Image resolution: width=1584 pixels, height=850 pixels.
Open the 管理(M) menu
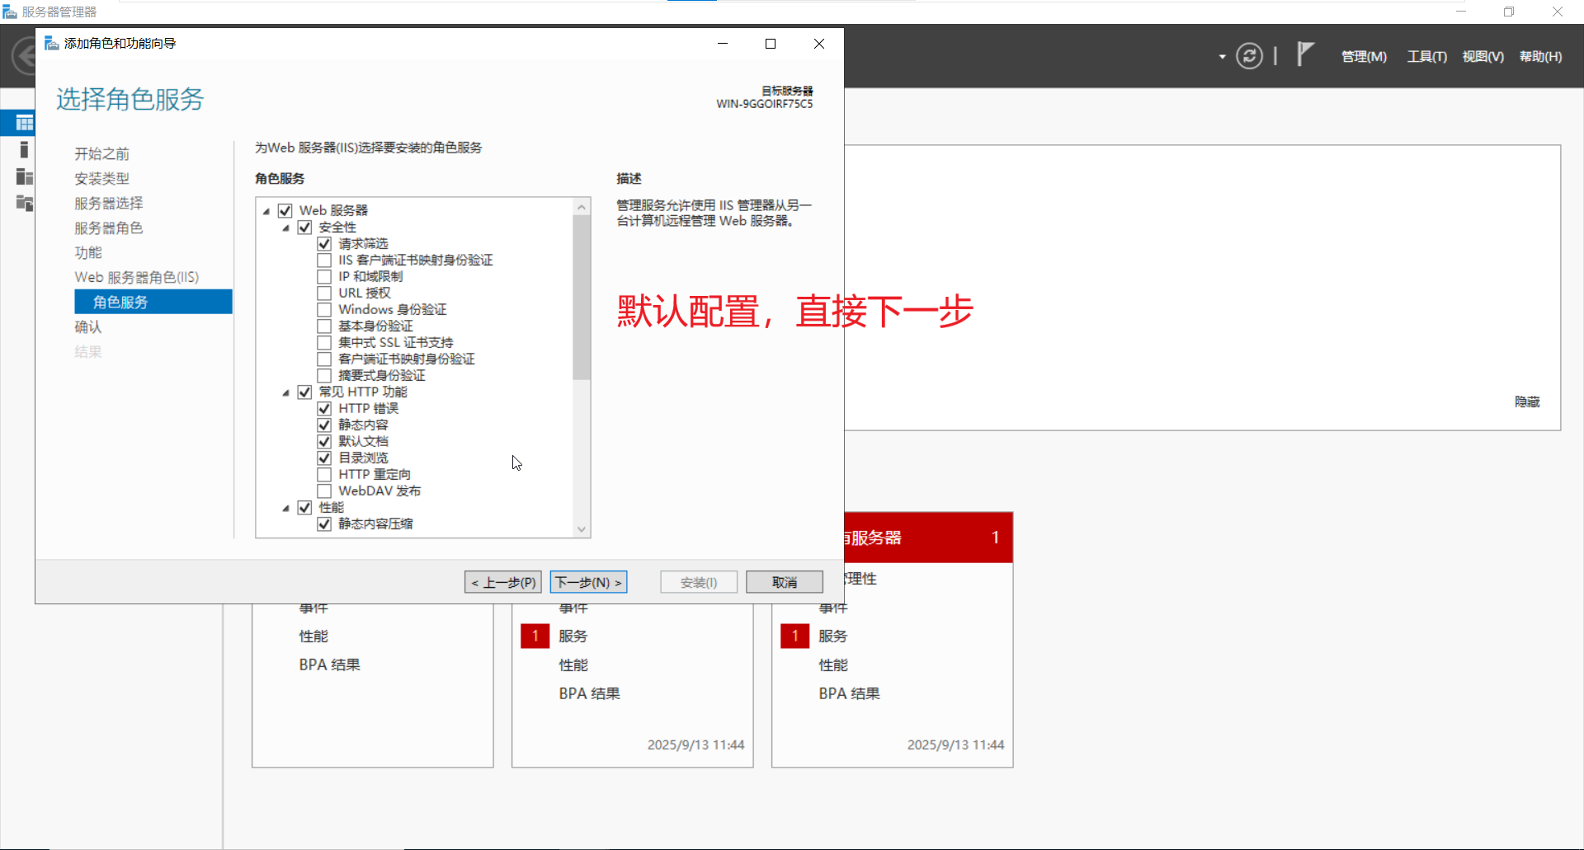pos(1363,56)
